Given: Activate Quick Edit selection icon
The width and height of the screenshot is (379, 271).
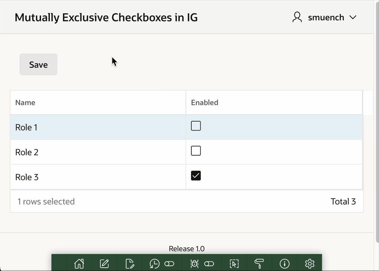Looking at the screenshot, I should [x=234, y=263].
